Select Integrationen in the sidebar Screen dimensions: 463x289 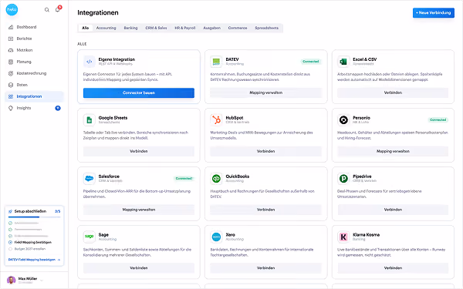tap(34, 96)
